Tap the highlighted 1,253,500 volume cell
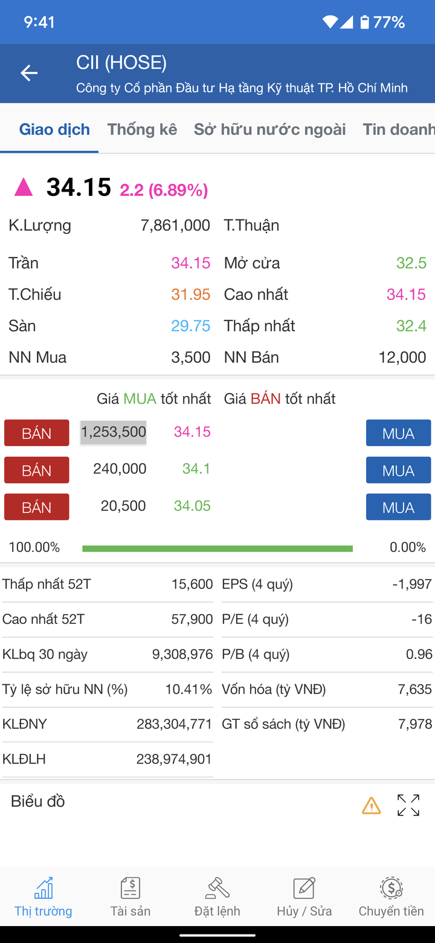435x943 pixels. (114, 432)
